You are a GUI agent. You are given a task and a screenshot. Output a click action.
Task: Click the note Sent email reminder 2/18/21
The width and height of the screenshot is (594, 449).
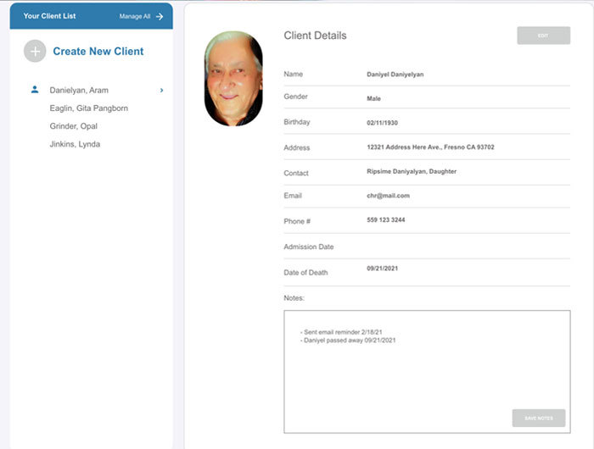pyautogui.click(x=342, y=332)
